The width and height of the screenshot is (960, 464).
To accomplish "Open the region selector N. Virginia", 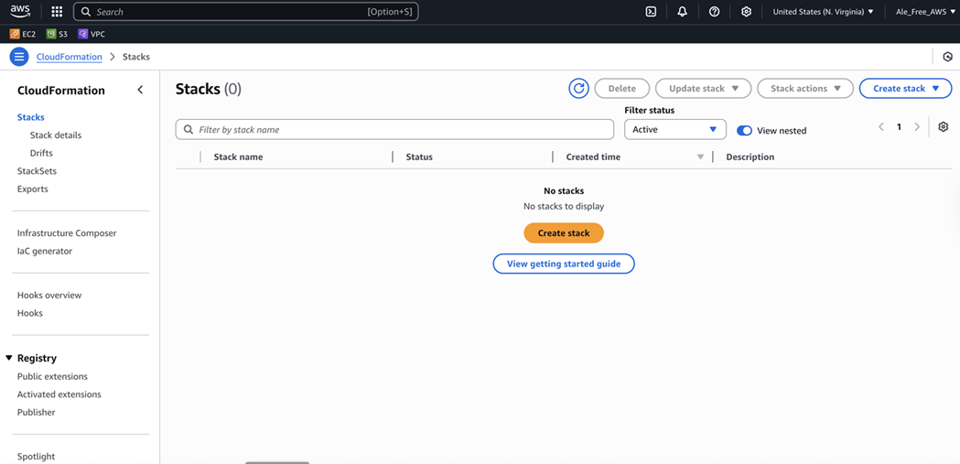I will 823,12.
